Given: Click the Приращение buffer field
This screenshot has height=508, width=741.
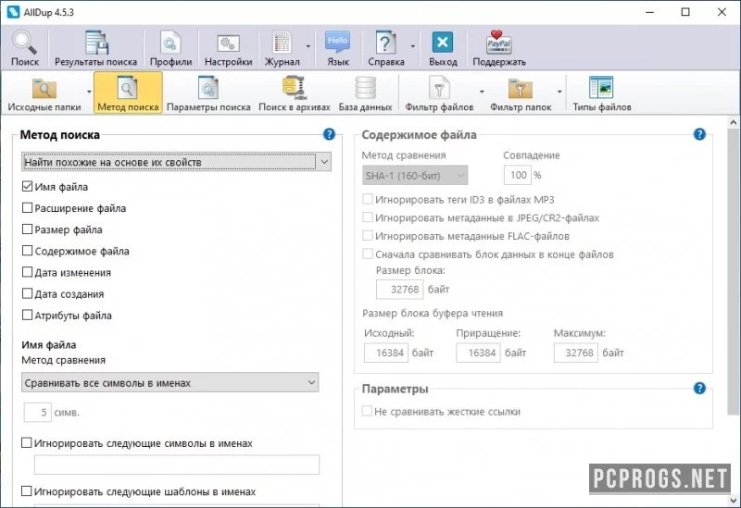Looking at the screenshot, I should click(x=478, y=353).
